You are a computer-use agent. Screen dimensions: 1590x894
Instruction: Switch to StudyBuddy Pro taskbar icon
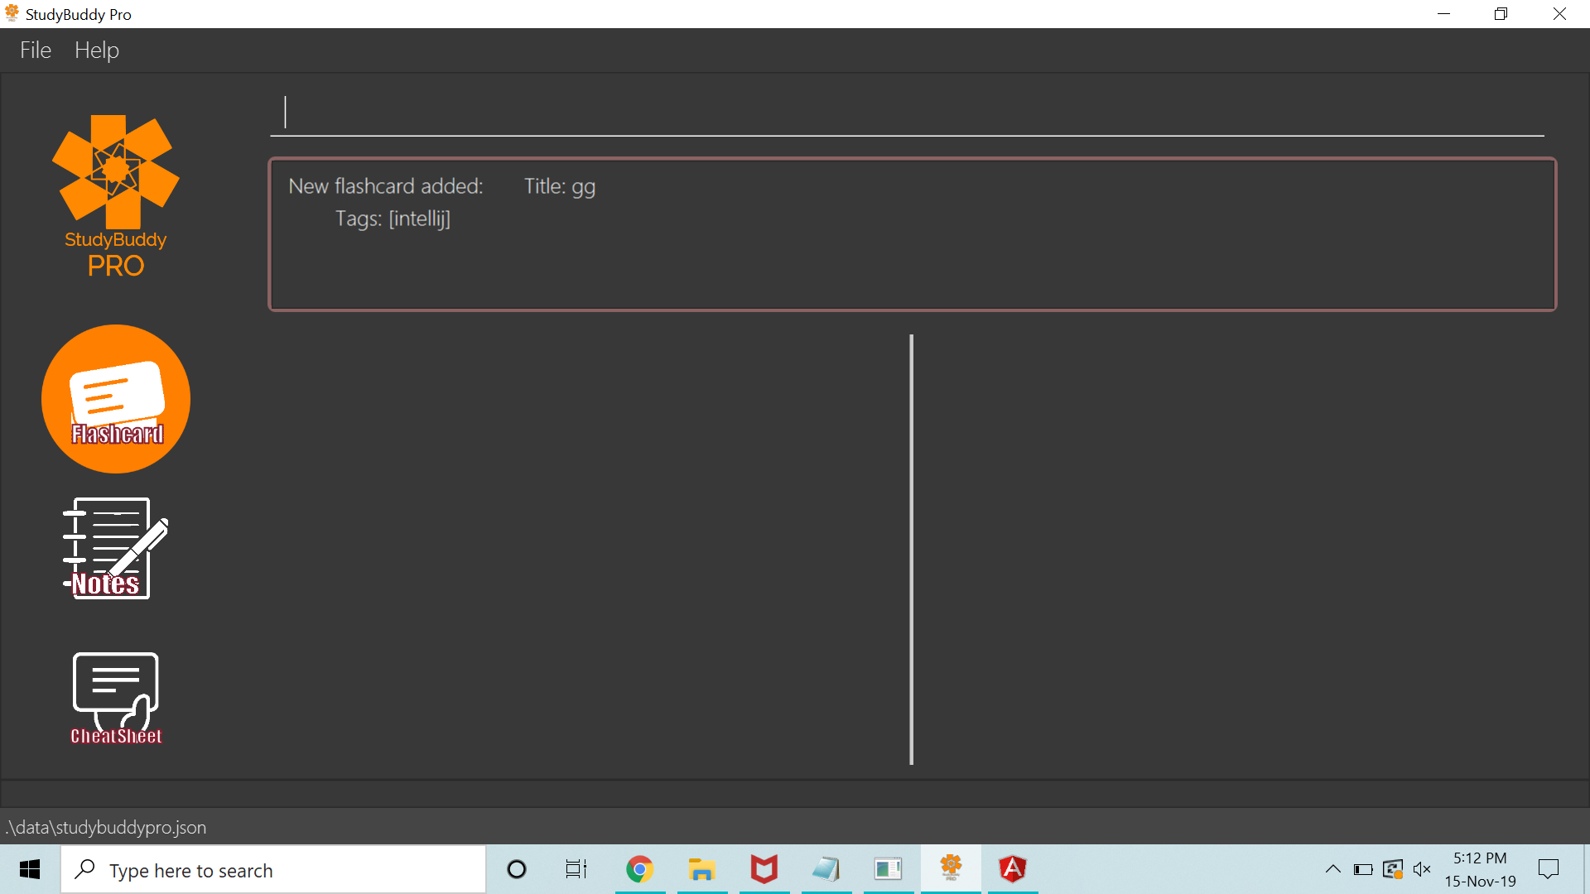951,869
